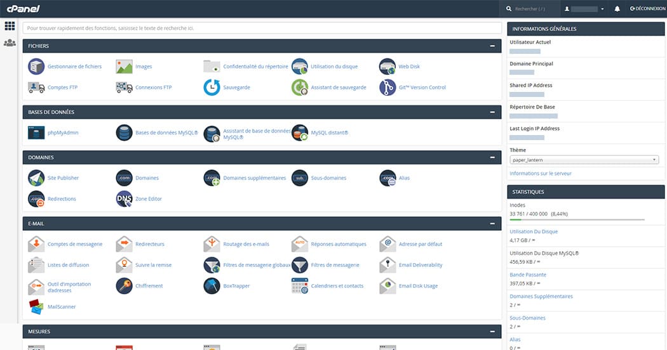Click the Sauvegarde clock icon
667x350 pixels.
[212, 87]
